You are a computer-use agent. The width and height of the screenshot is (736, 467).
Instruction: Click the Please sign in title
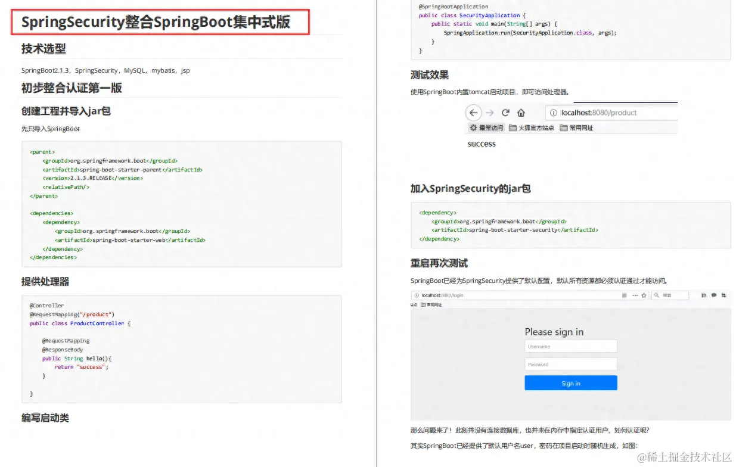[554, 332]
